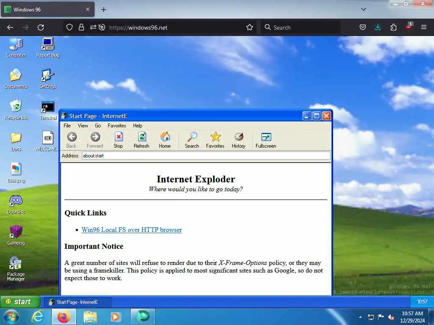Image resolution: width=434 pixels, height=325 pixels.
Task: Click the muted volume tray icon
Action: [x=391, y=317]
